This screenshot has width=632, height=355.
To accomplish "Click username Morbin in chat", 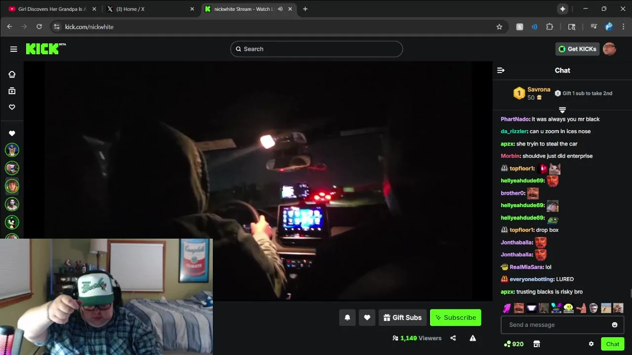I will [x=510, y=156].
